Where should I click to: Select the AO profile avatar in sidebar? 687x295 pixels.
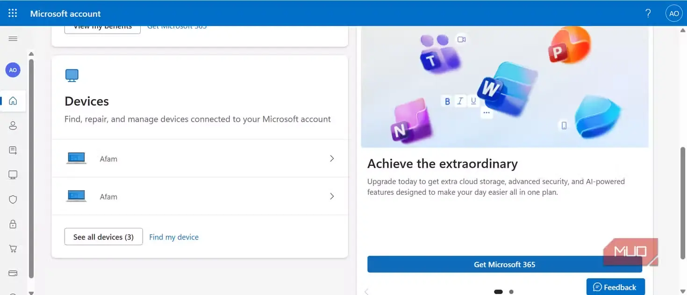[x=13, y=70]
